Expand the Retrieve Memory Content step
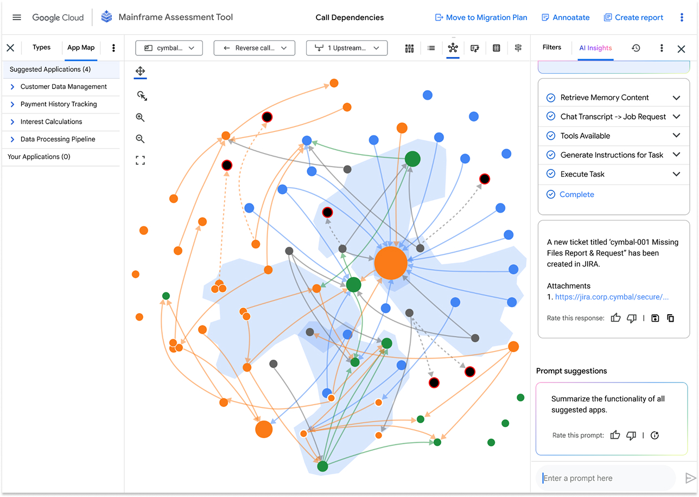This screenshot has width=699, height=497. (x=676, y=98)
